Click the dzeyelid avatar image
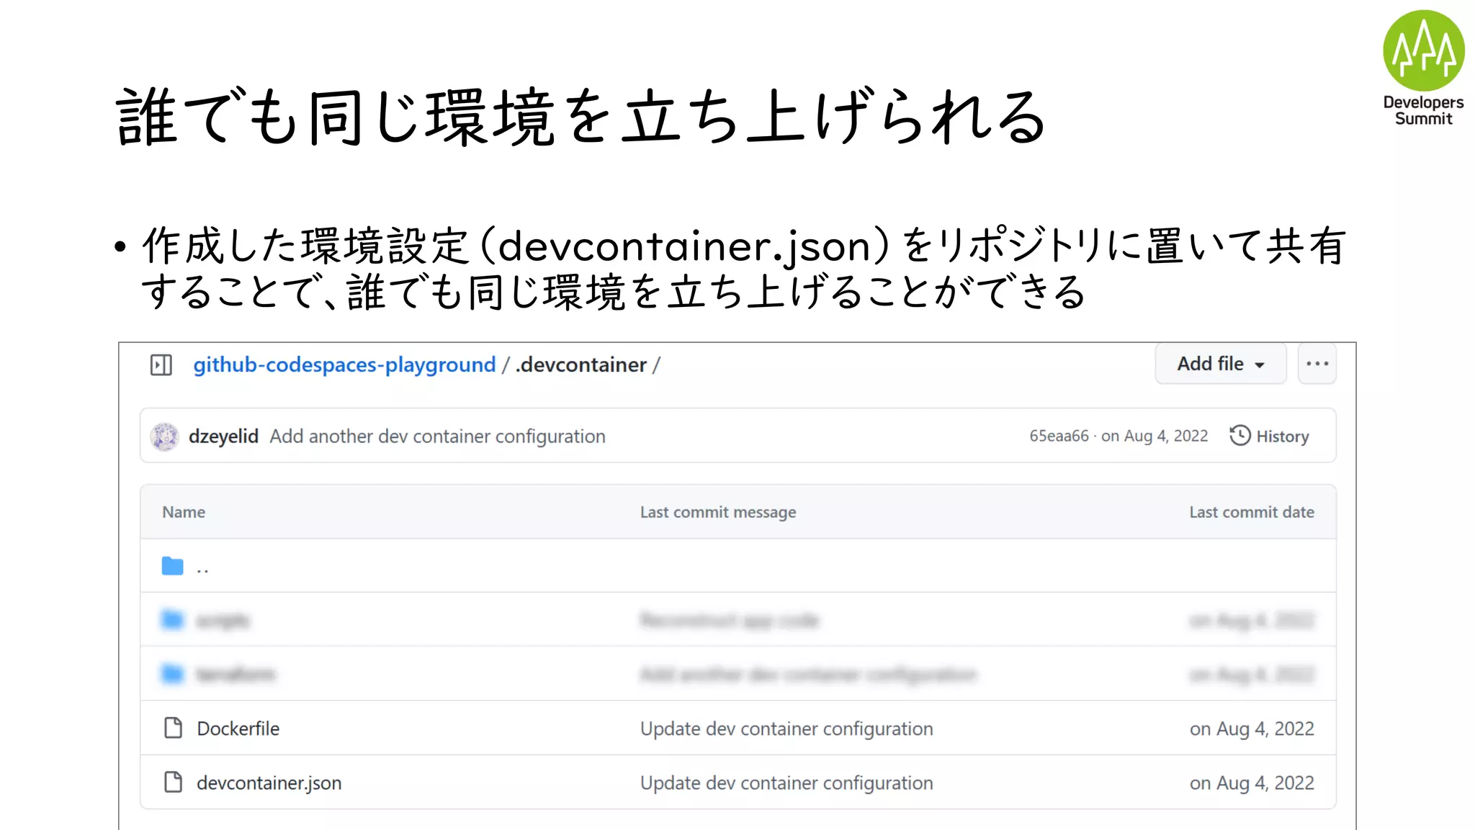The image size is (1475, 830). tap(165, 437)
